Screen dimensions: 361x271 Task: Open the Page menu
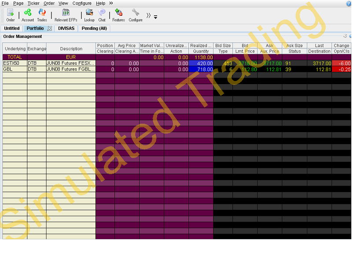click(x=18, y=3)
